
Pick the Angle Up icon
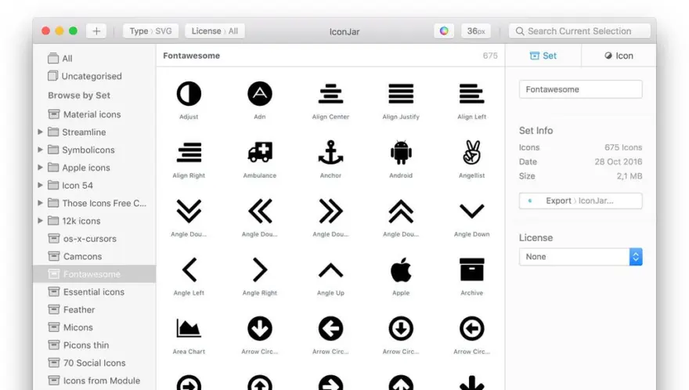coord(330,270)
